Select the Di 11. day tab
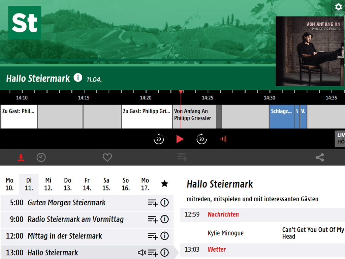Image resolution: width=345 pixels, height=259 pixels. [x=29, y=184]
